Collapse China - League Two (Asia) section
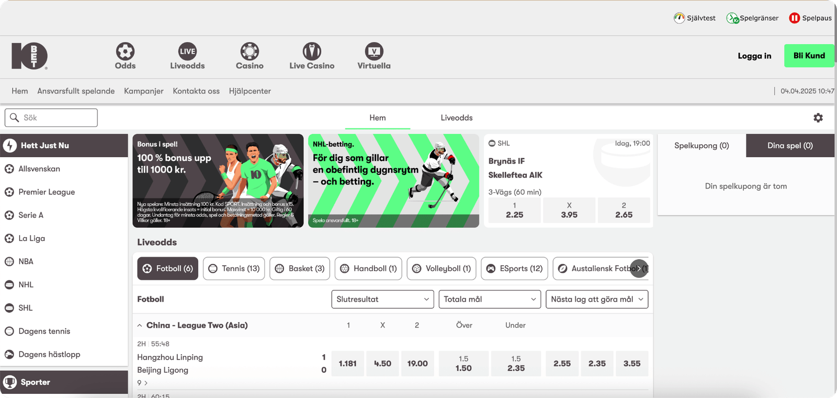 [140, 325]
